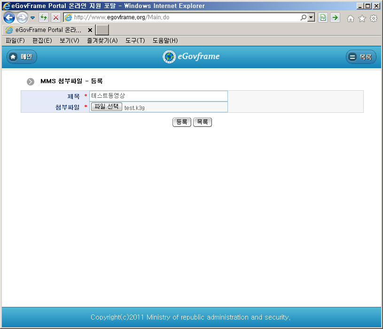Open the 도구(T) menu
Screen dimensions: 383x329
pos(135,41)
